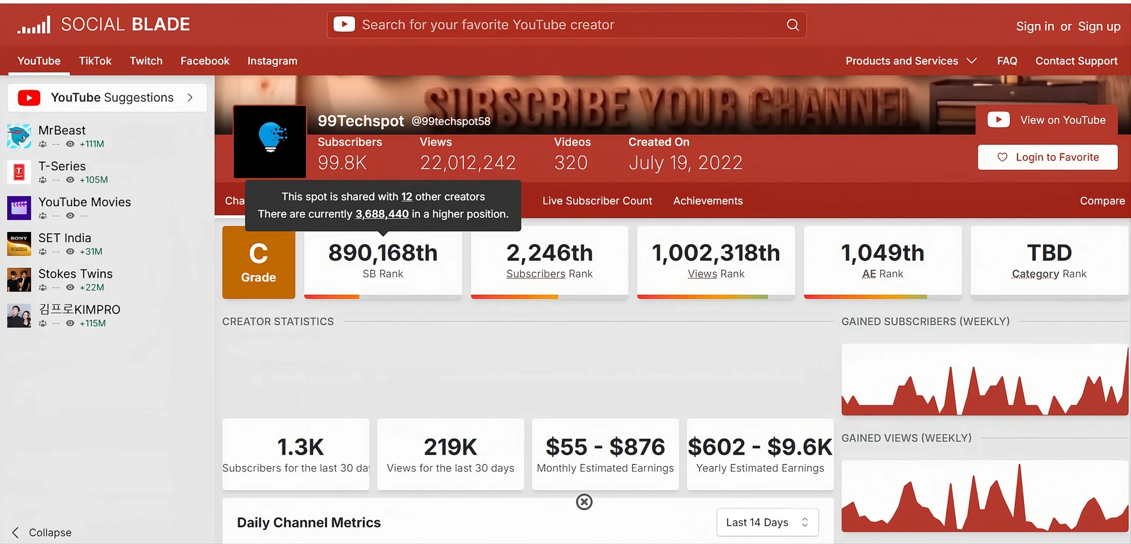Open the Achievements tab
The image size is (1131, 544).
708,201
